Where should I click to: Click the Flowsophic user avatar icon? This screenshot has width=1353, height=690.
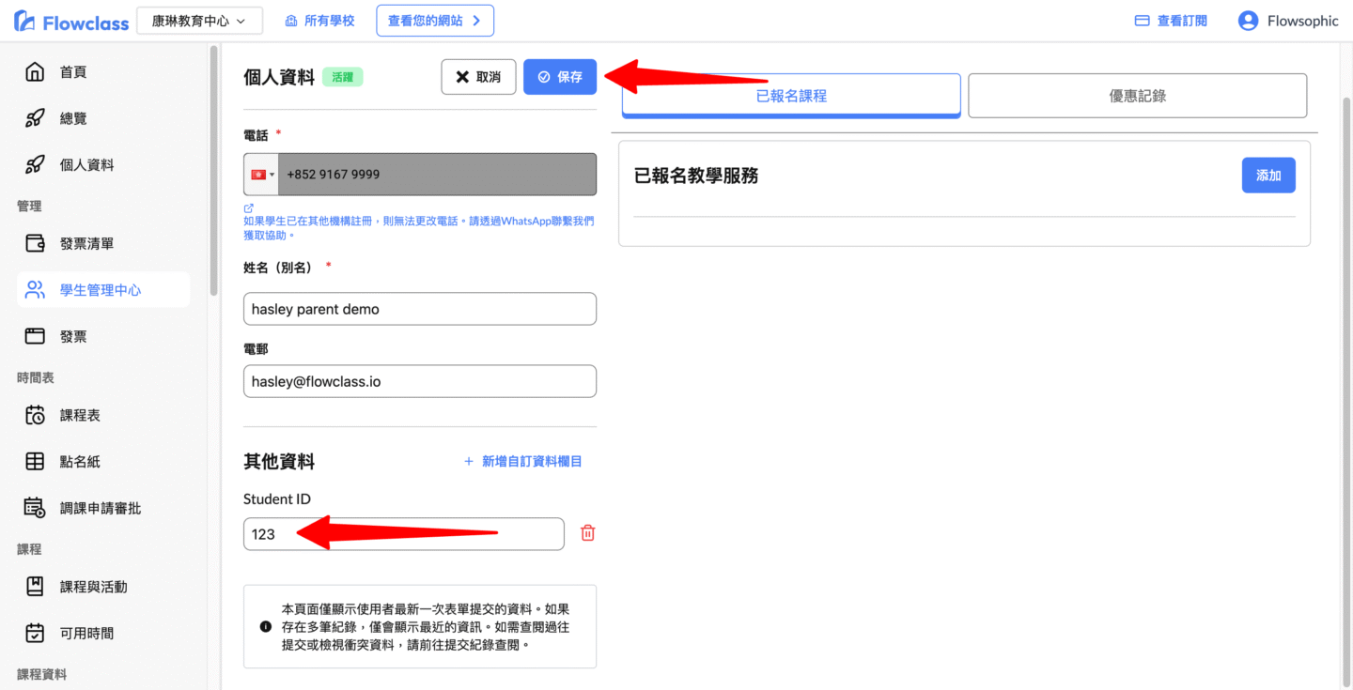pos(1248,21)
